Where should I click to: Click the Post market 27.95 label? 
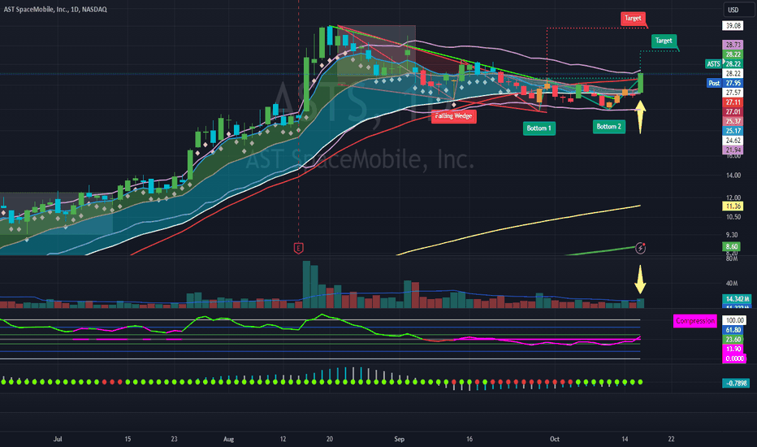tap(725, 83)
